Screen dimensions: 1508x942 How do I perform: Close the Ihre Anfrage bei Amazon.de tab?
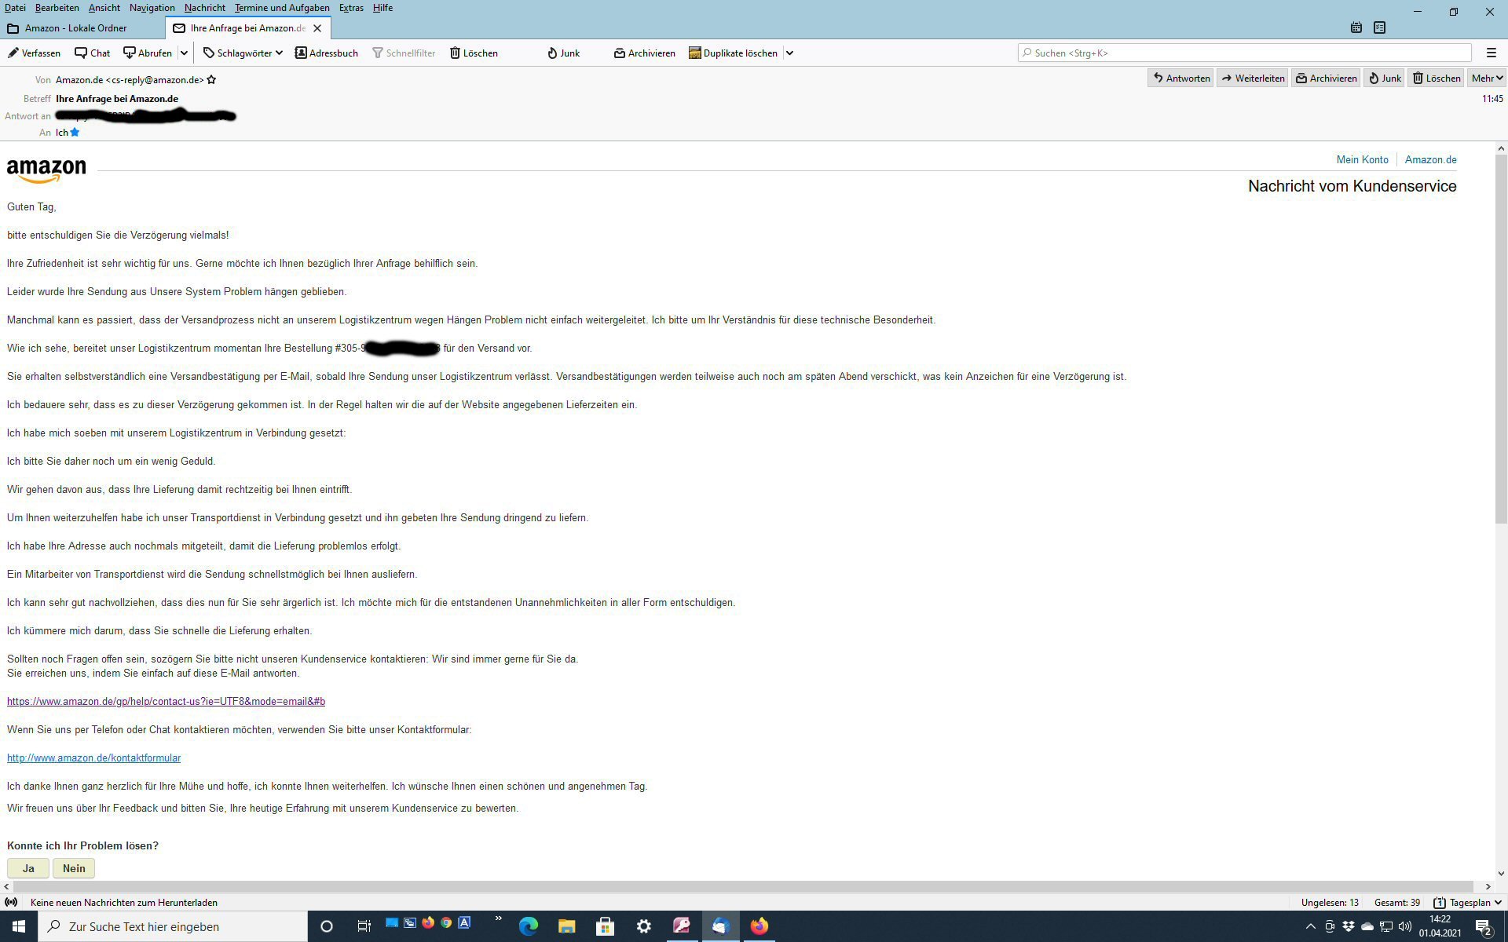pos(317,28)
